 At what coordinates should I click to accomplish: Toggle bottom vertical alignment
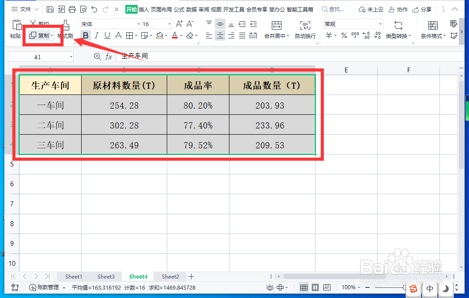pyautogui.click(x=231, y=24)
